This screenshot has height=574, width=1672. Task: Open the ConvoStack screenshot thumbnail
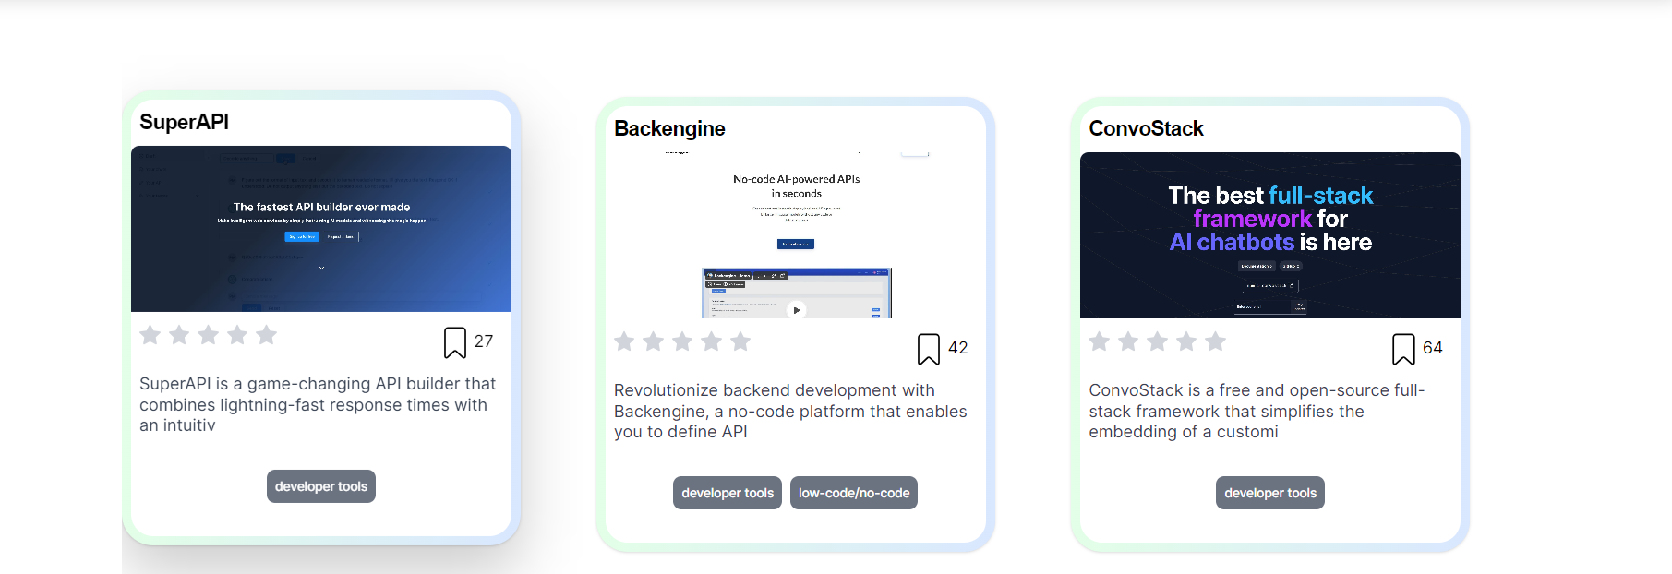pyautogui.click(x=1270, y=235)
